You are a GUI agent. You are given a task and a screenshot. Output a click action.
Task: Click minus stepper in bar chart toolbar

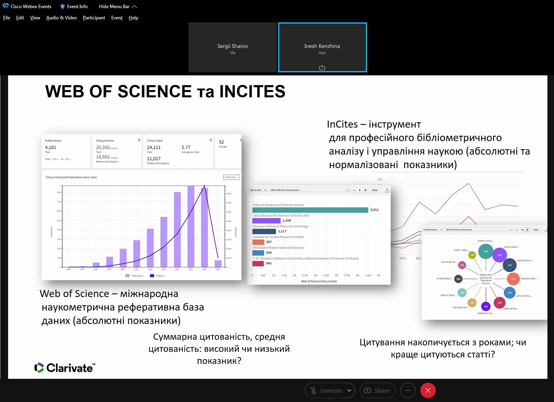(x=354, y=190)
